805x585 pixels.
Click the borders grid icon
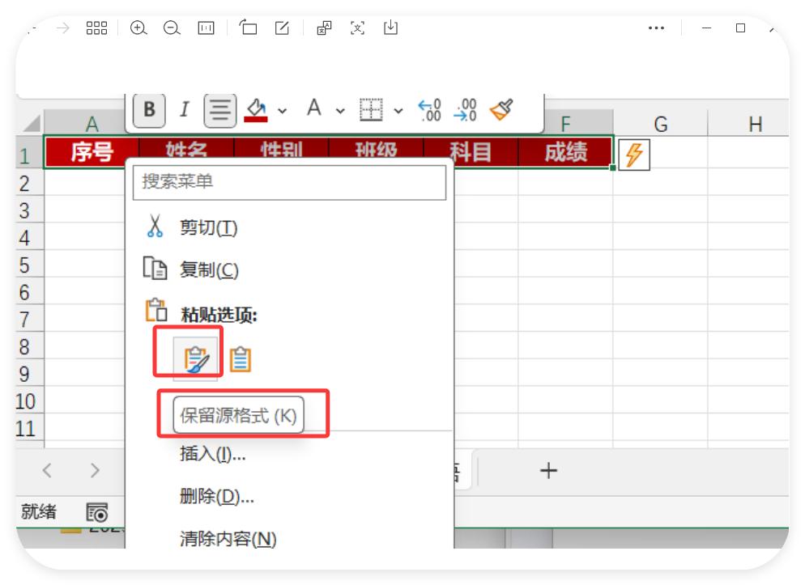[371, 110]
